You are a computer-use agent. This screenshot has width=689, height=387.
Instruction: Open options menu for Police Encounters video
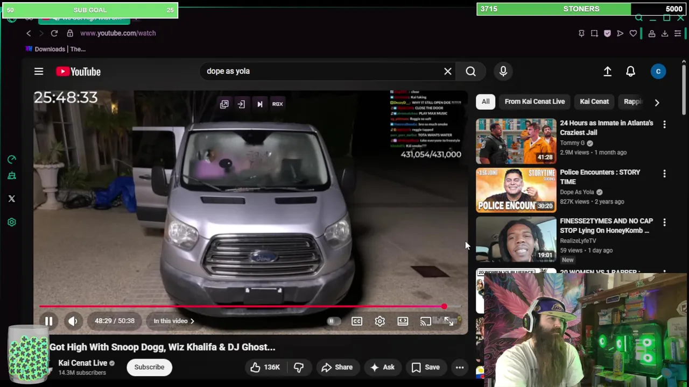664,174
